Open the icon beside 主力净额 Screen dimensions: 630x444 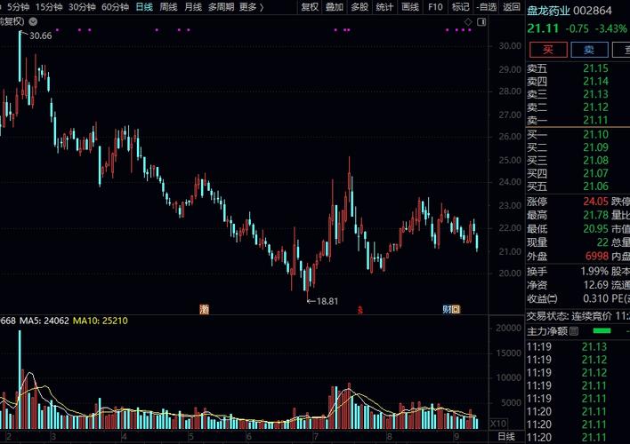pyautogui.click(x=574, y=331)
